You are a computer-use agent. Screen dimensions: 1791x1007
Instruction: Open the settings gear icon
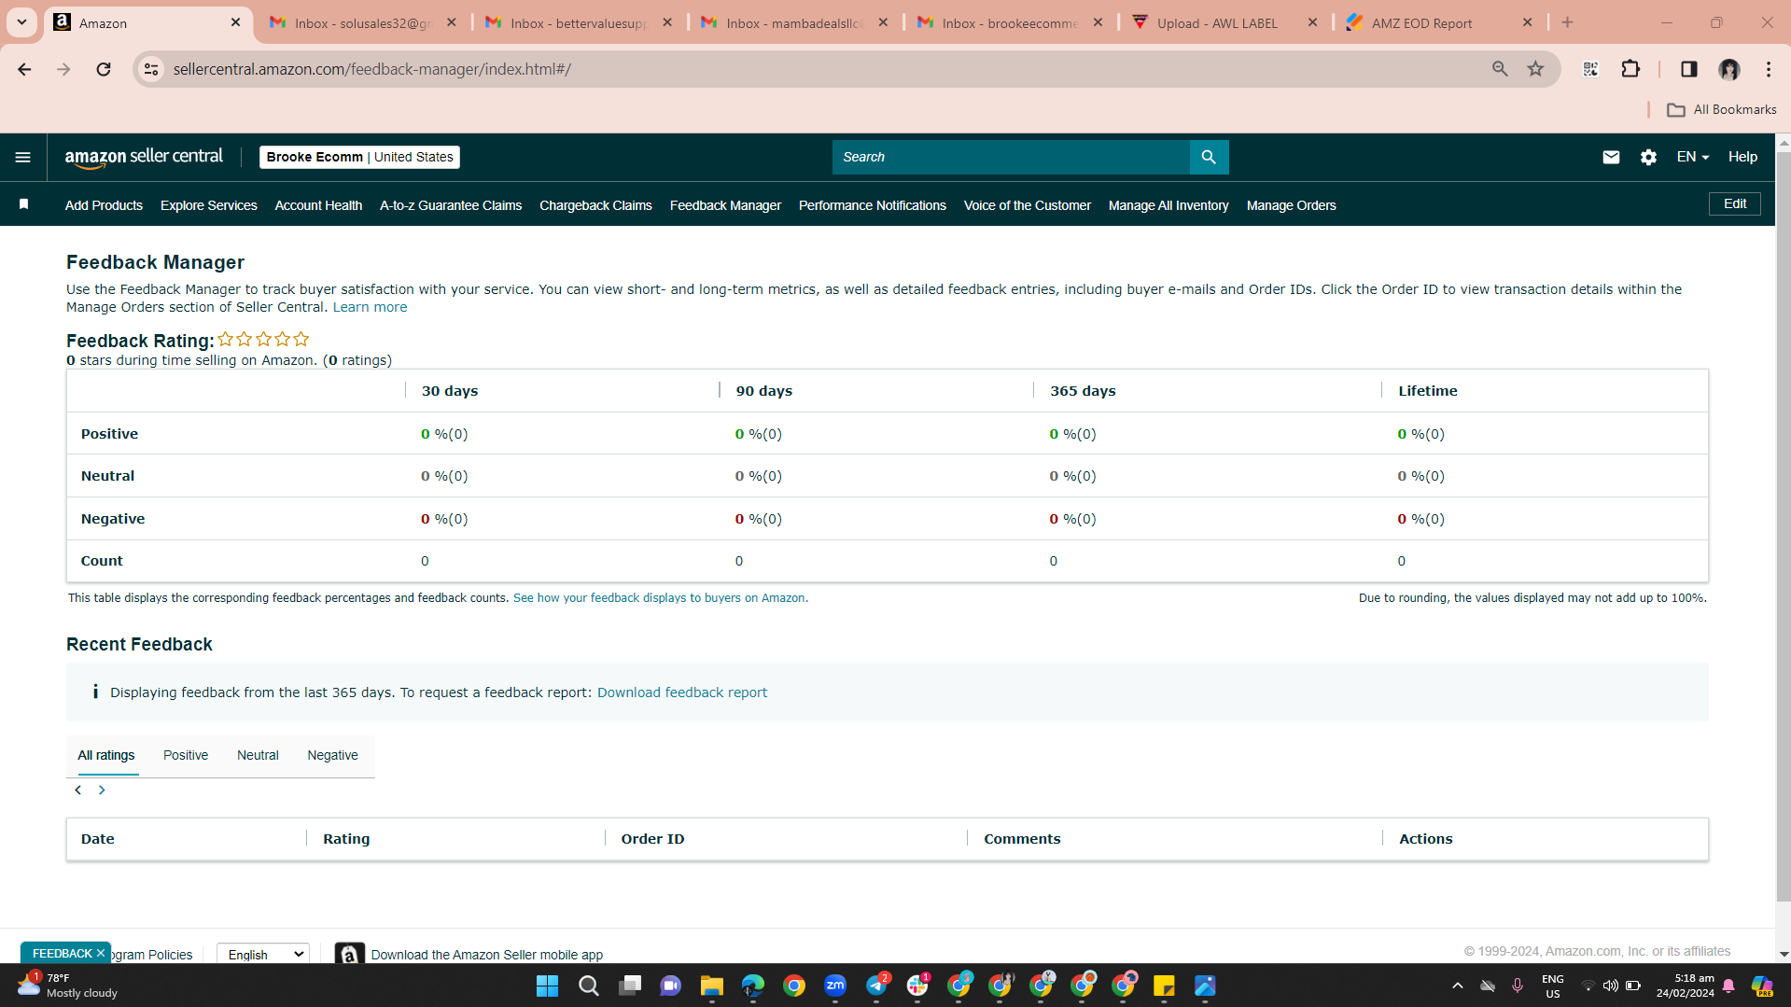tap(1648, 157)
